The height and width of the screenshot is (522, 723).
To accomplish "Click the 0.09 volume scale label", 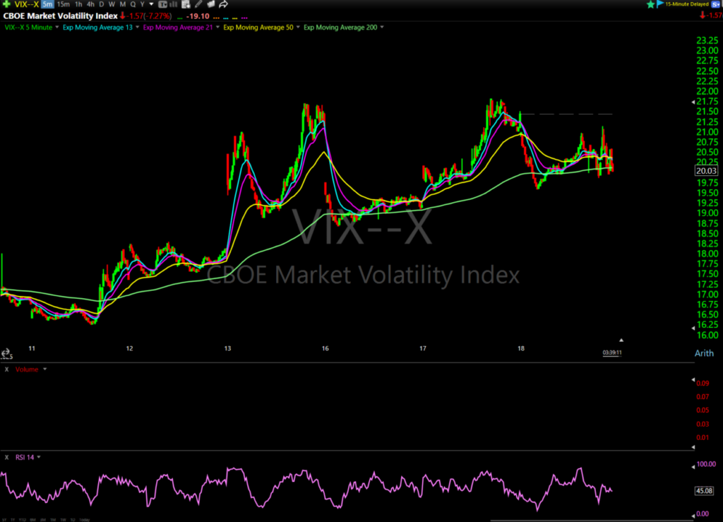I will 703,383.
